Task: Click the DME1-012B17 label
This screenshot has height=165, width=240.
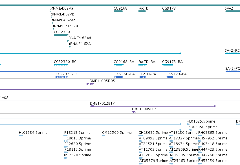Action: (102, 103)
